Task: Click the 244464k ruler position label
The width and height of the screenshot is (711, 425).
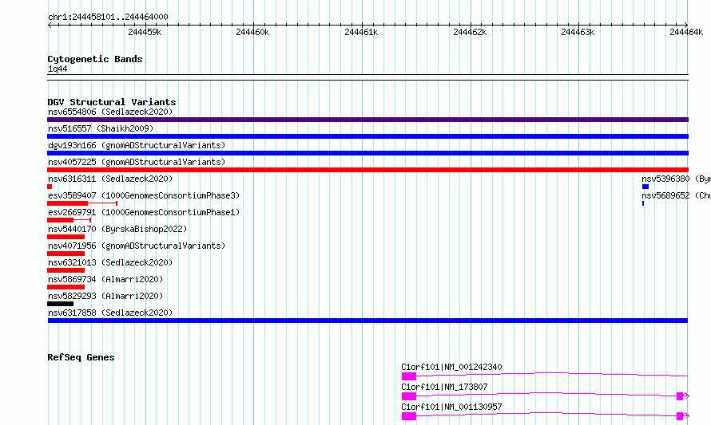Action: coord(686,32)
